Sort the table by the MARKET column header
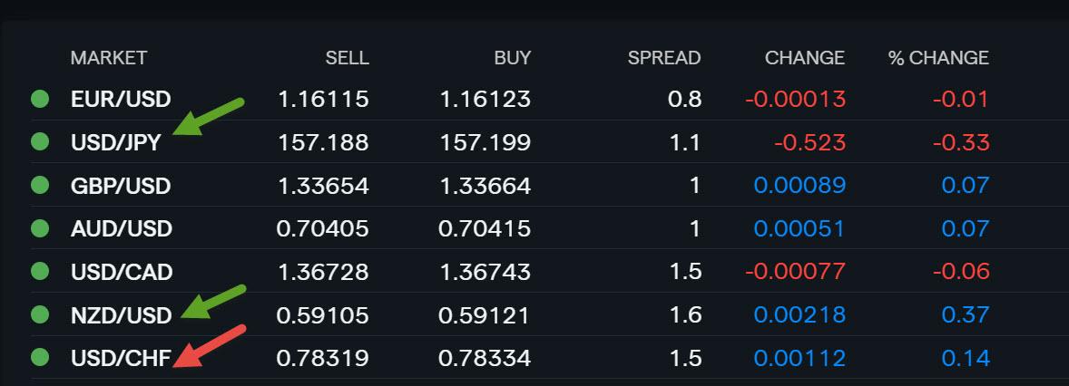This screenshot has width=1069, height=386. (x=108, y=58)
